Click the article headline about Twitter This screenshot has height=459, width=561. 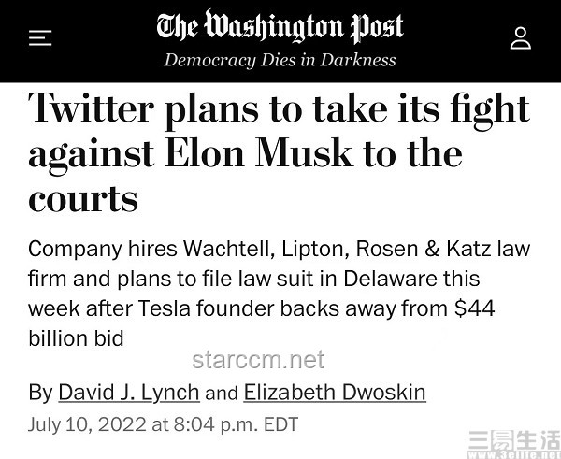pyautogui.click(x=279, y=152)
